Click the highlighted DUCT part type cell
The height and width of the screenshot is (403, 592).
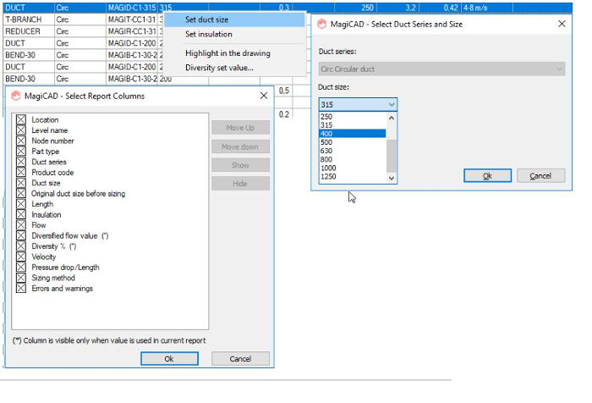coord(29,8)
